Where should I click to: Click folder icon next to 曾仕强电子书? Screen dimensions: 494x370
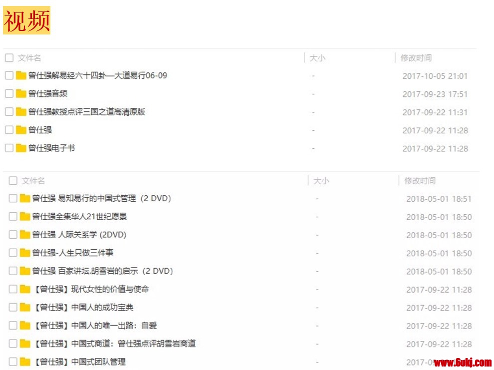tap(21, 148)
